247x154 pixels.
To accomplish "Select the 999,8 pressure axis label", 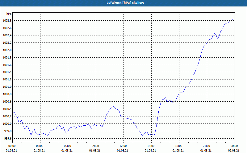I will tap(7, 131).
